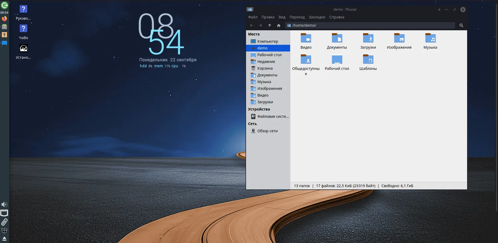Open the Видео folder icon

click(306, 38)
